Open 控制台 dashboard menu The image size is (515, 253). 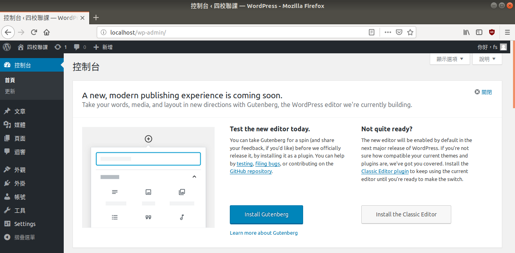pyautogui.click(x=32, y=65)
